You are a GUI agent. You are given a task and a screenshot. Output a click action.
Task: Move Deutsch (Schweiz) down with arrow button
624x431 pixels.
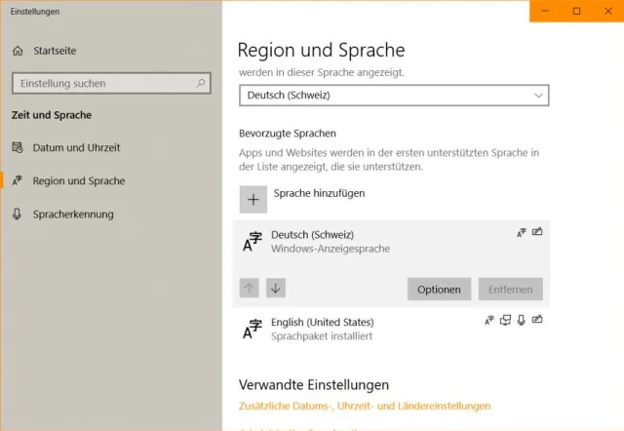pos(276,288)
